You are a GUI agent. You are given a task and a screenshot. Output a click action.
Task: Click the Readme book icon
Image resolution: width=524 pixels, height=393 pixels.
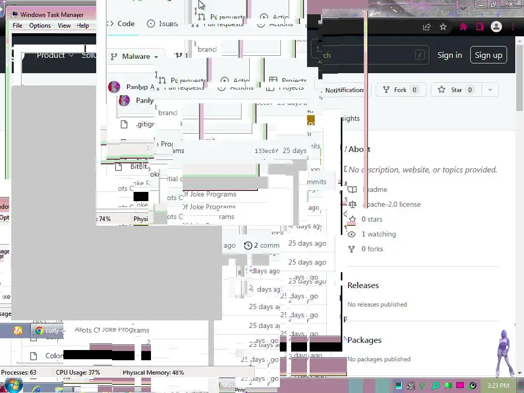[x=352, y=190]
